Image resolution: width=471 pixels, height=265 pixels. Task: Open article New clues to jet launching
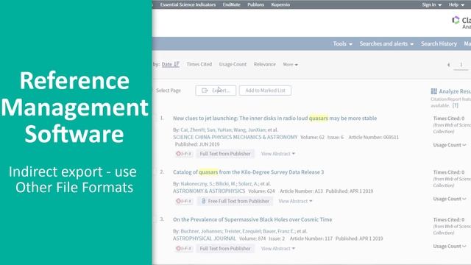tap(275, 119)
